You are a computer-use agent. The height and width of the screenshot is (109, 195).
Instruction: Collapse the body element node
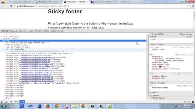3,41
